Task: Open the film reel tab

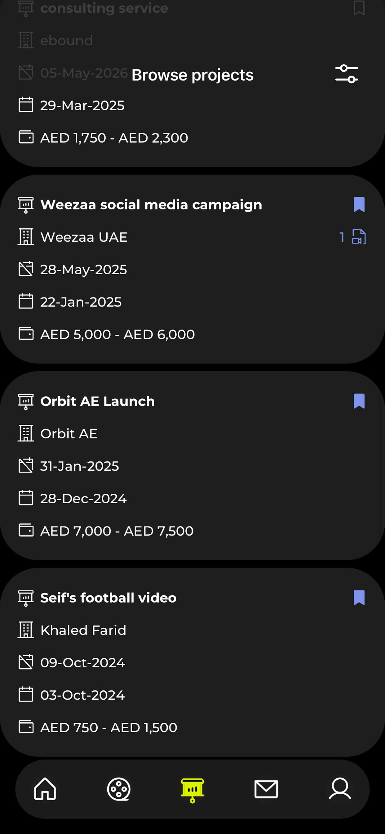Action: coord(119,789)
